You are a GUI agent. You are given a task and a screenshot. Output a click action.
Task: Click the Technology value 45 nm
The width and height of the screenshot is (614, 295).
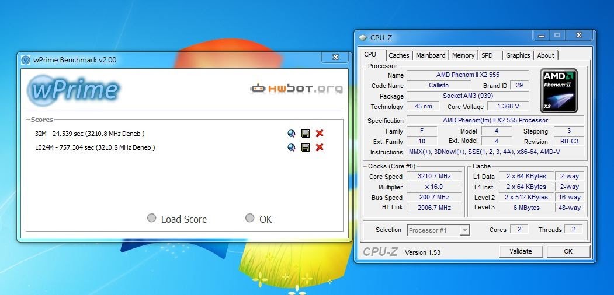coord(422,106)
